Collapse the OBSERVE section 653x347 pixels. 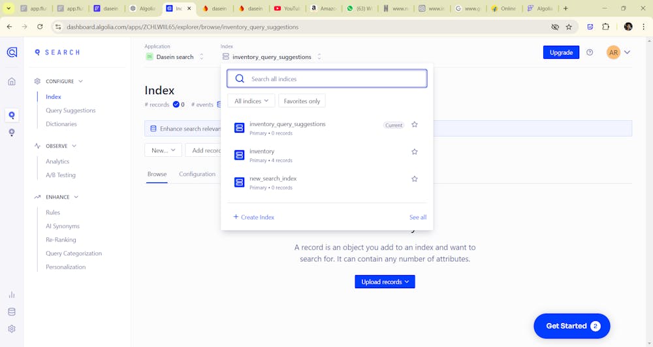click(74, 146)
